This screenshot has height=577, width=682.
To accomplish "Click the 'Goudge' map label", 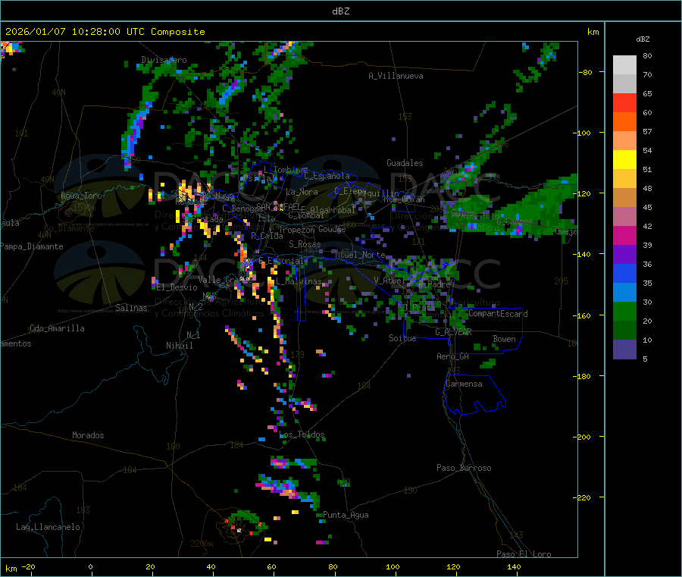I will (x=332, y=229).
